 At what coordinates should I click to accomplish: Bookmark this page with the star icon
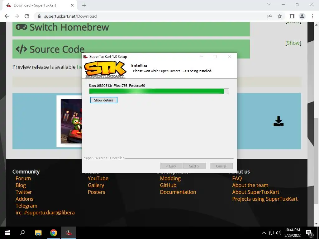coord(280,16)
